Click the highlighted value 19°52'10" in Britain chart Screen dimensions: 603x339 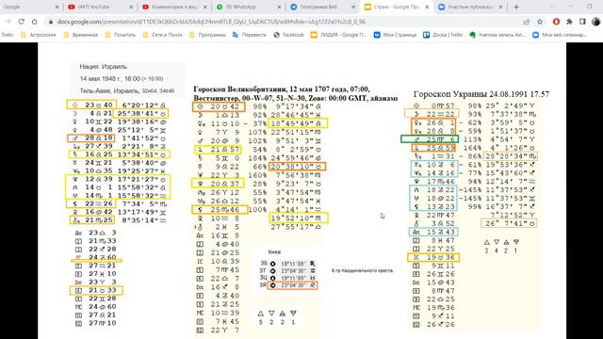coord(299,218)
